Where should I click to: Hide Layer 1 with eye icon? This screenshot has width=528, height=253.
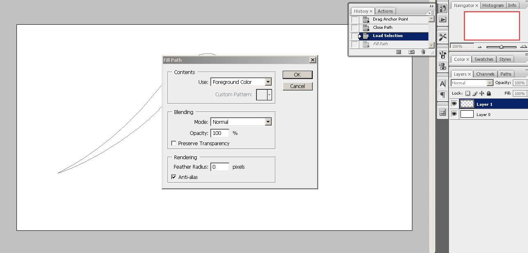tap(454, 104)
